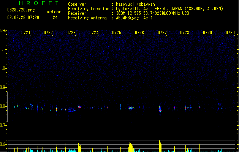Click the long meteor echo before 0726
This screenshot has width=239, height=152.
[x=131, y=108]
